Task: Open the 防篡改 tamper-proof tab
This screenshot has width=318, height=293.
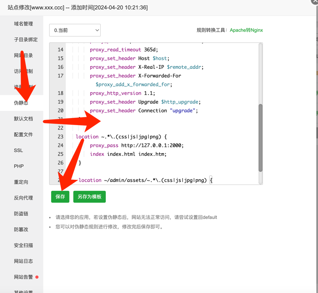Action: click(21, 230)
